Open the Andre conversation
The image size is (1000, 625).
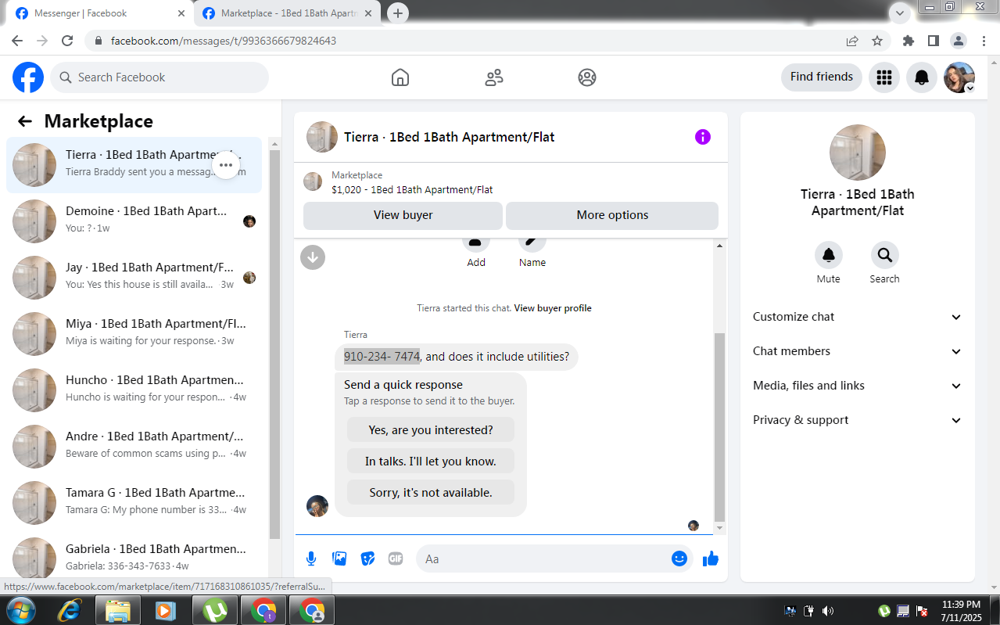(134, 447)
